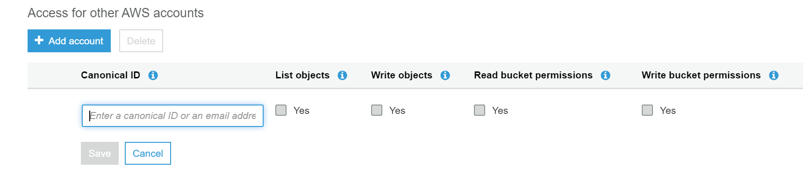Click the Canonical ID column header text
The height and width of the screenshot is (175, 803).
tap(110, 75)
